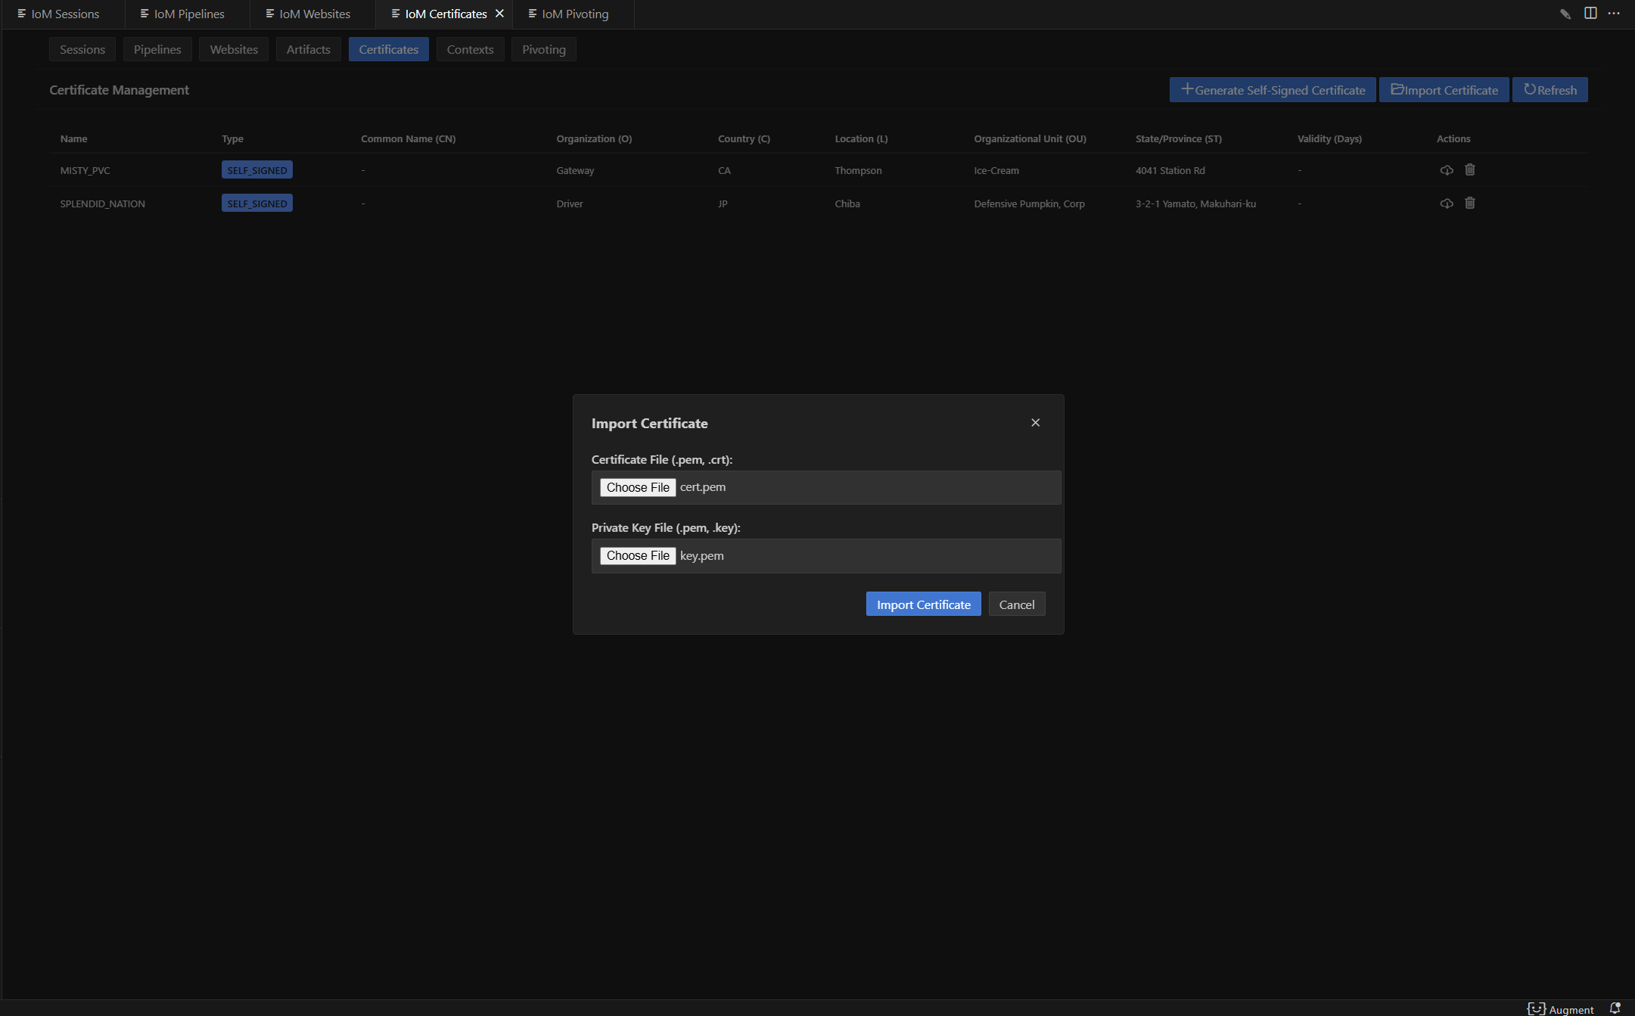Click the 4041 Station Rd cell
1635x1016 pixels.
point(1170,170)
